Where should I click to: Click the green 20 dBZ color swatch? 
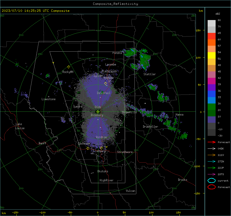coord(211,107)
